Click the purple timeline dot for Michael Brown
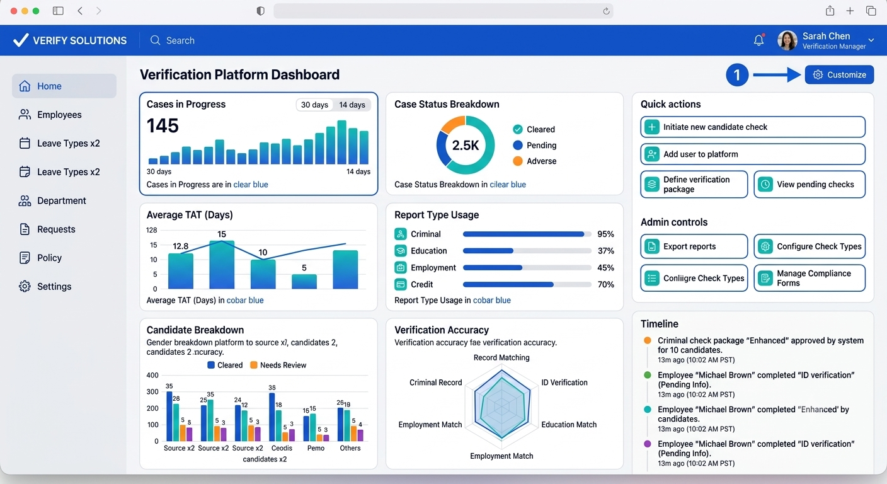 648,444
